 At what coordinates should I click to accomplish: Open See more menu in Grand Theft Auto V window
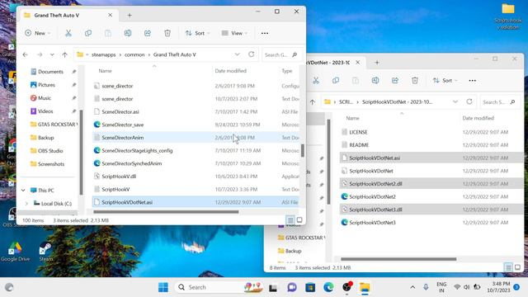265,33
